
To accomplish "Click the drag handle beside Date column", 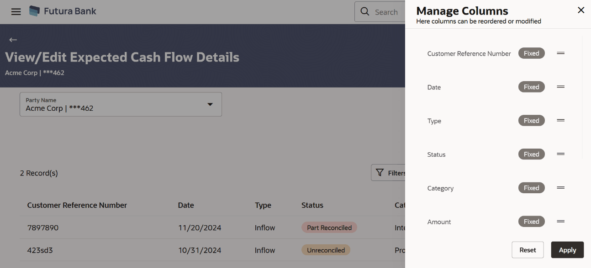I will [561, 87].
